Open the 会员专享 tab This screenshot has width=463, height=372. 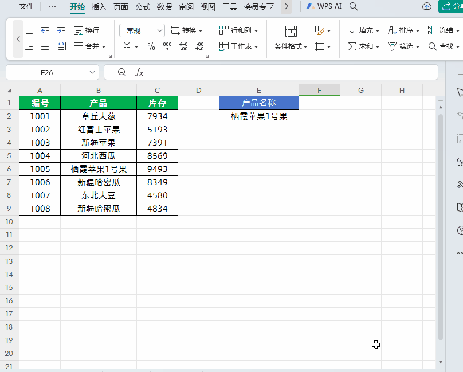[x=259, y=7]
